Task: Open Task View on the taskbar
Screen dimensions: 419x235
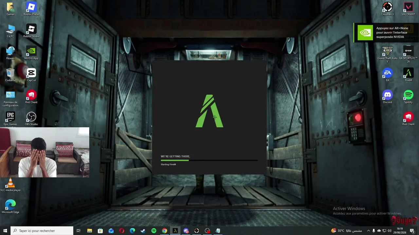Action: click(x=79, y=231)
